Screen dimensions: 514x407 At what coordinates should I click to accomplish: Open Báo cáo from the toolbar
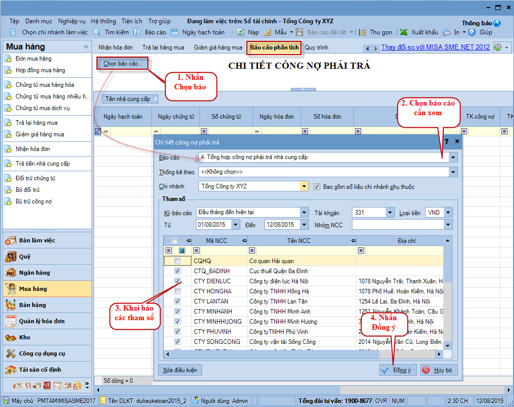coord(138,32)
